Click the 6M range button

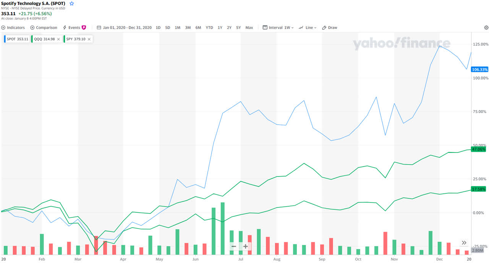(198, 28)
